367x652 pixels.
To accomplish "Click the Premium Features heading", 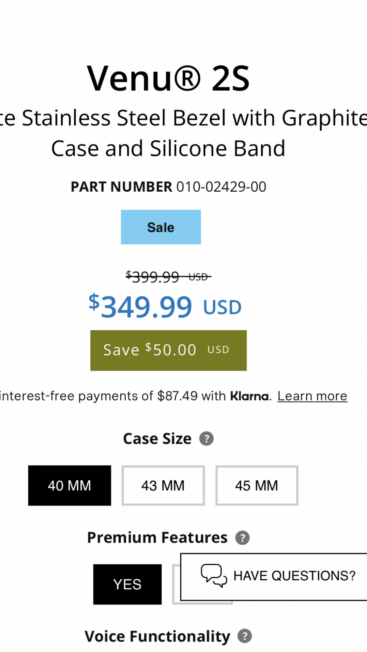I will tap(157, 538).
